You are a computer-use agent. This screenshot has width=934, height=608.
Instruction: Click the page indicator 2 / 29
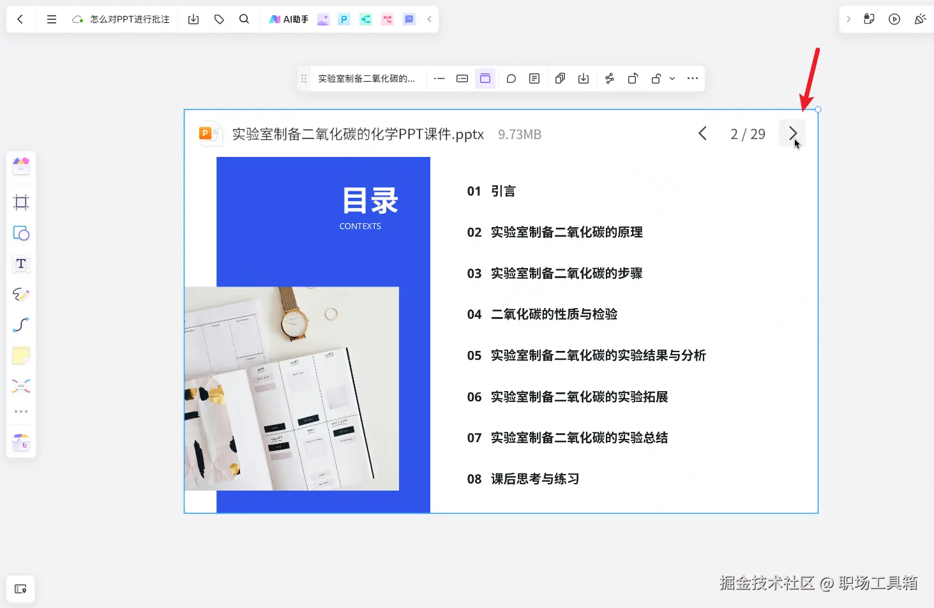748,134
